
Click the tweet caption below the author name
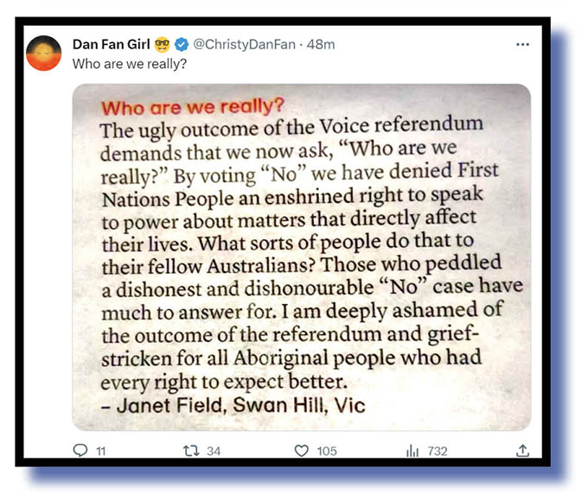tap(130, 63)
